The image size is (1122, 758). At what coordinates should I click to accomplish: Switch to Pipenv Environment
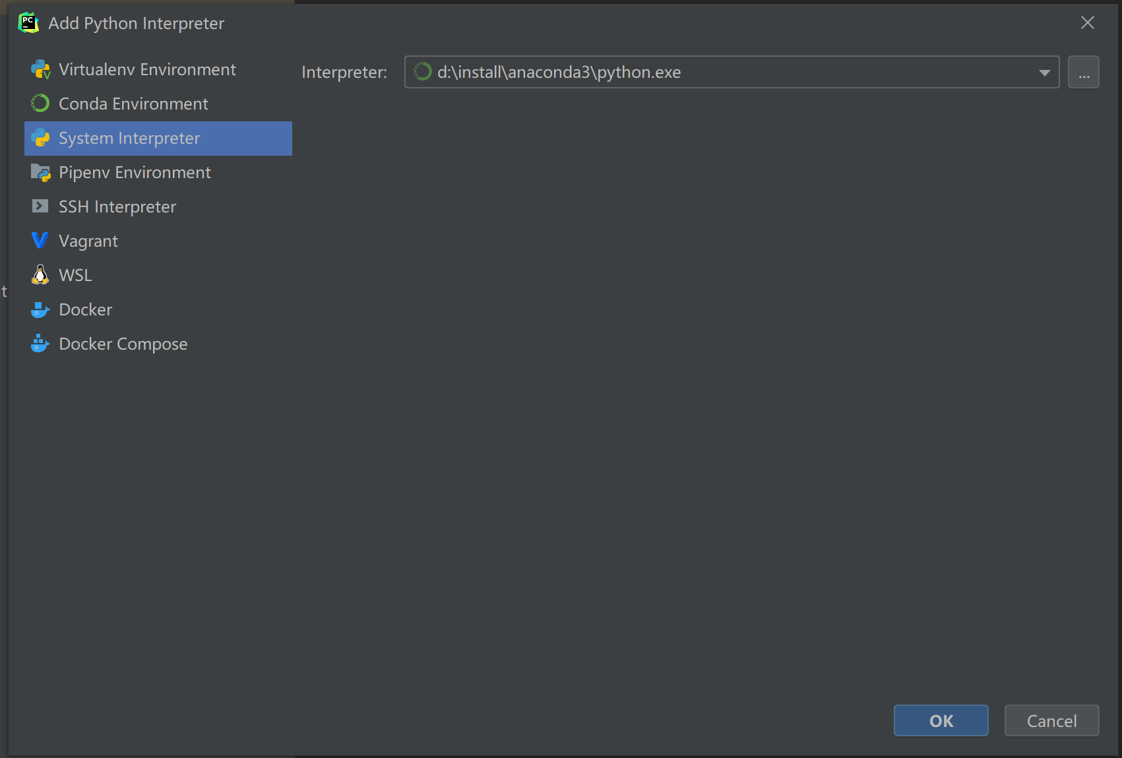[158, 172]
